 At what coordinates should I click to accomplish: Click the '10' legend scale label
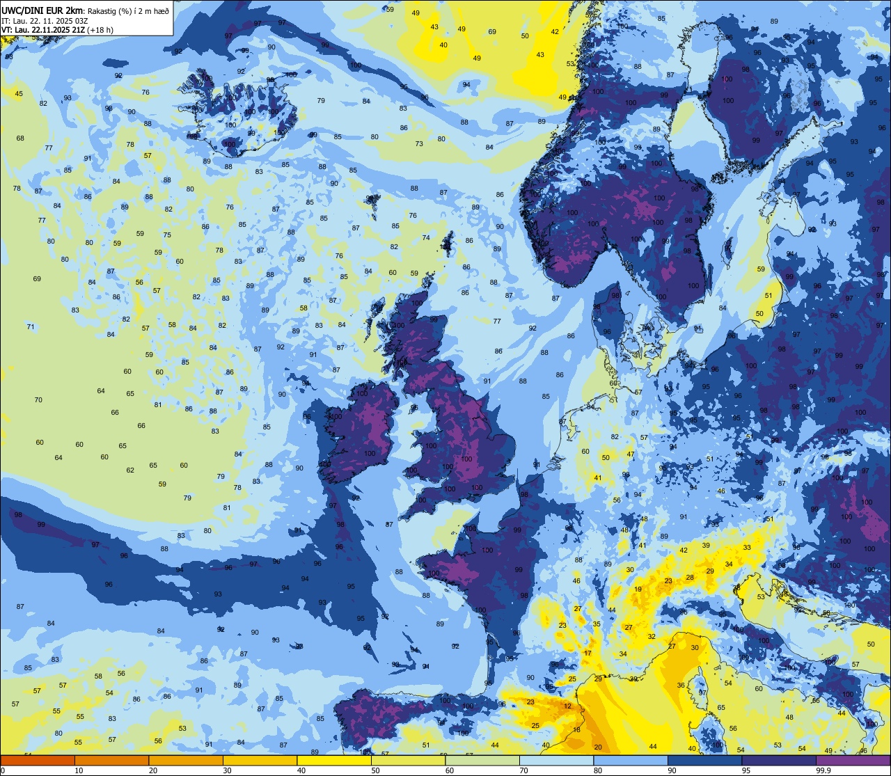tap(79, 770)
